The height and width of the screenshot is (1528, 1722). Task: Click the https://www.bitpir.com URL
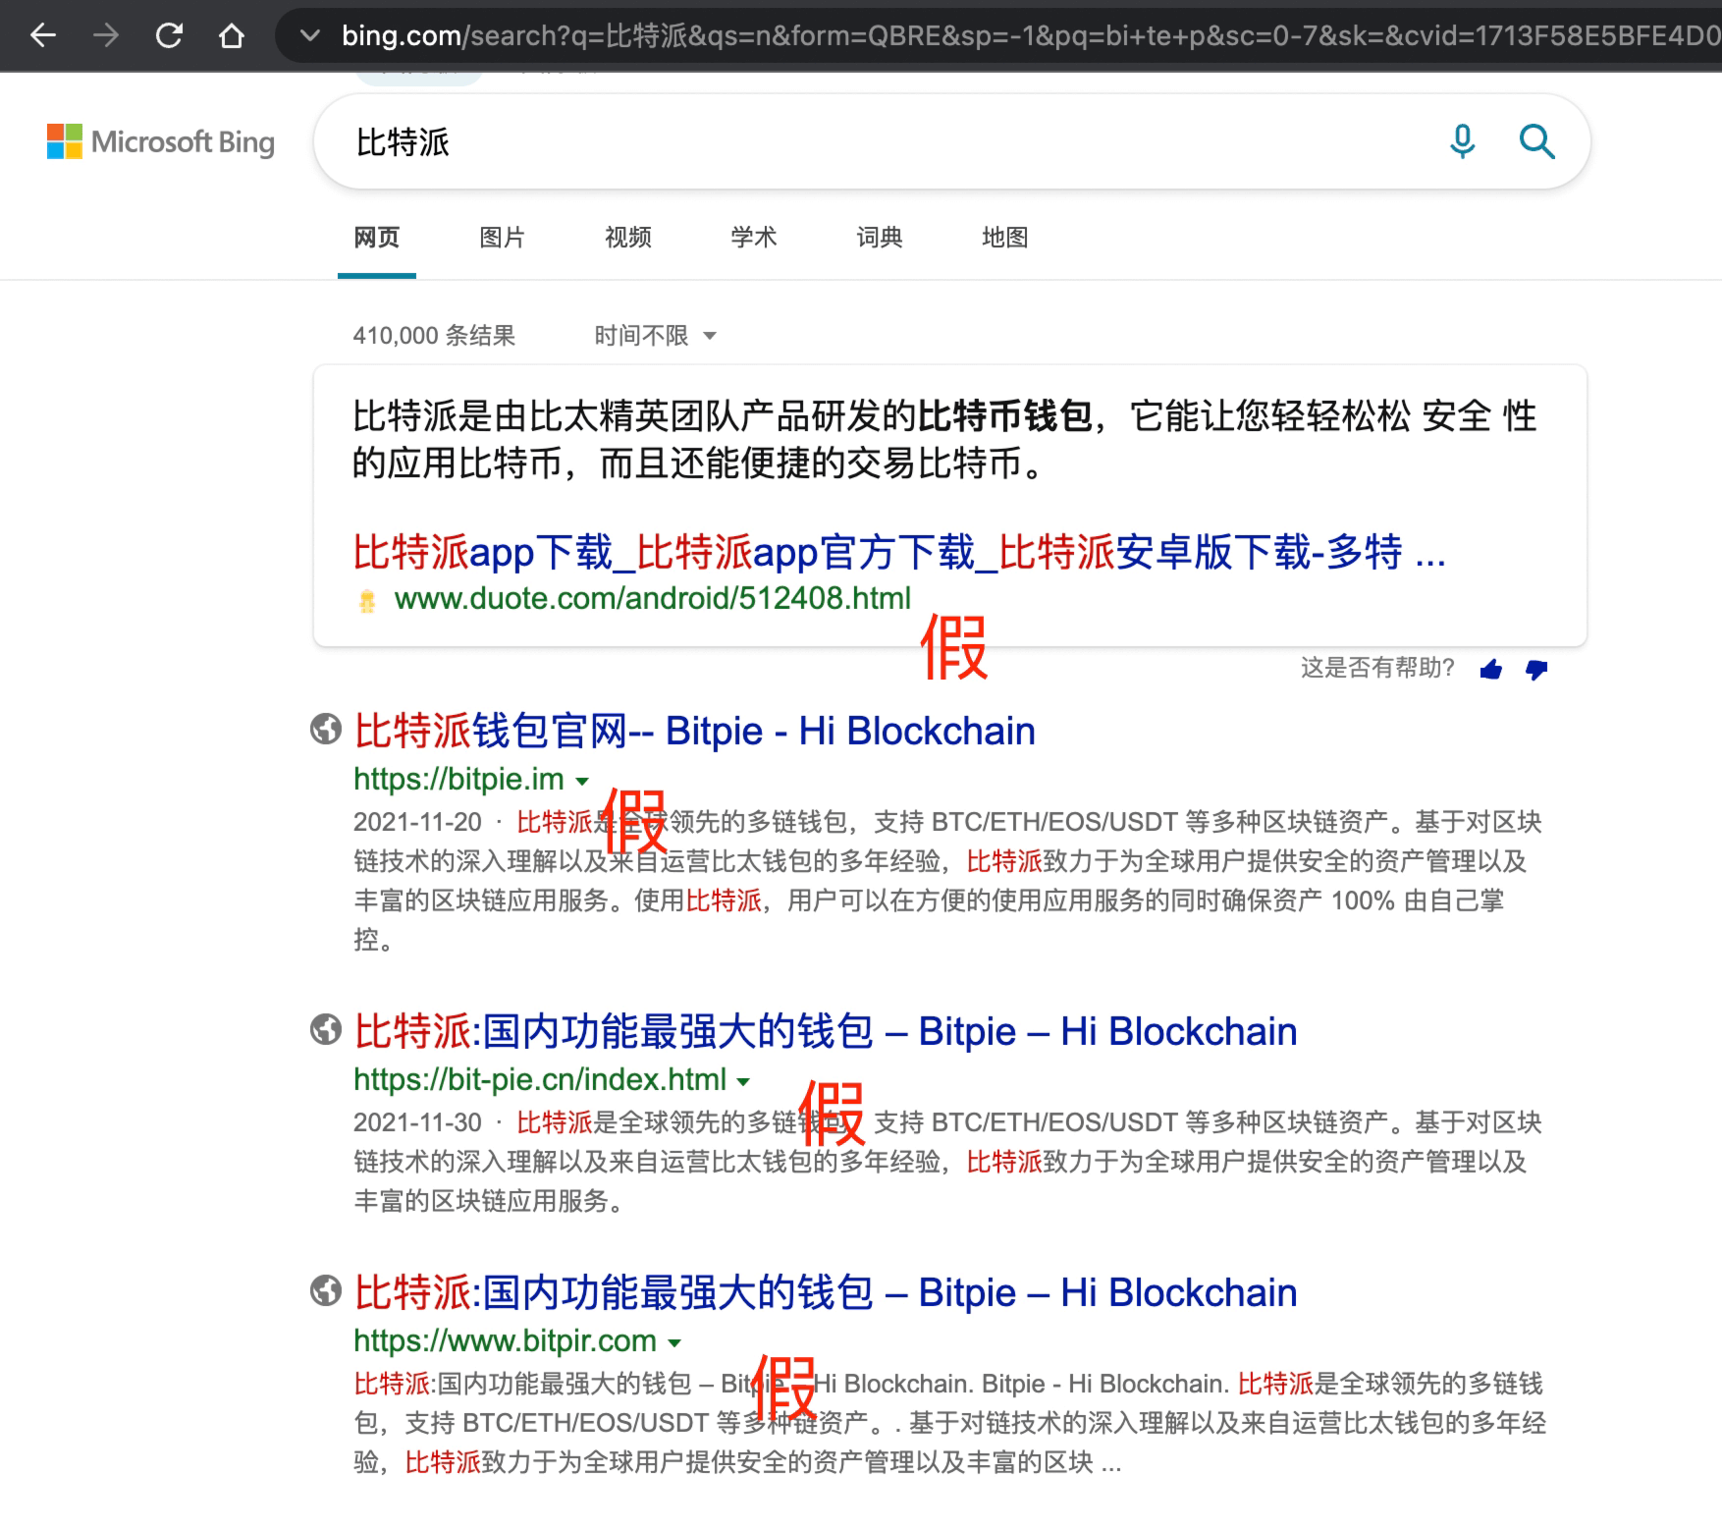505,1340
